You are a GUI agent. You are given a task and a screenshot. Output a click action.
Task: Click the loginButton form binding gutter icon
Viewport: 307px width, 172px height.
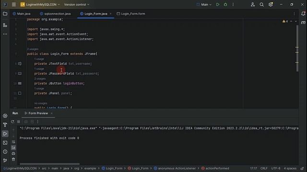[x=20, y=83]
